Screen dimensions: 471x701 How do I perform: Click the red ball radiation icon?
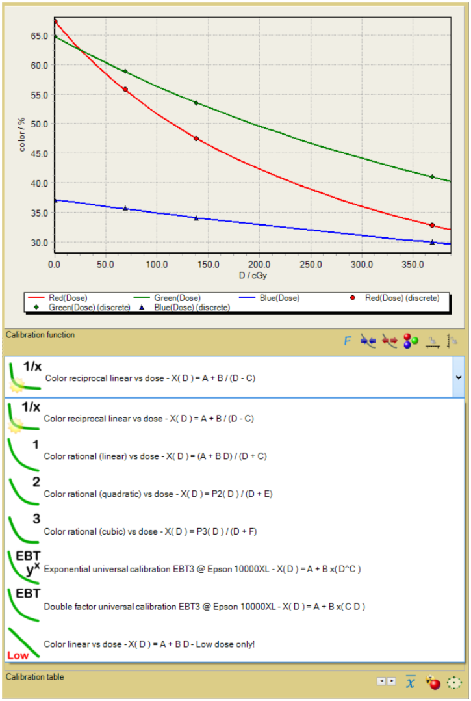tap(433, 683)
